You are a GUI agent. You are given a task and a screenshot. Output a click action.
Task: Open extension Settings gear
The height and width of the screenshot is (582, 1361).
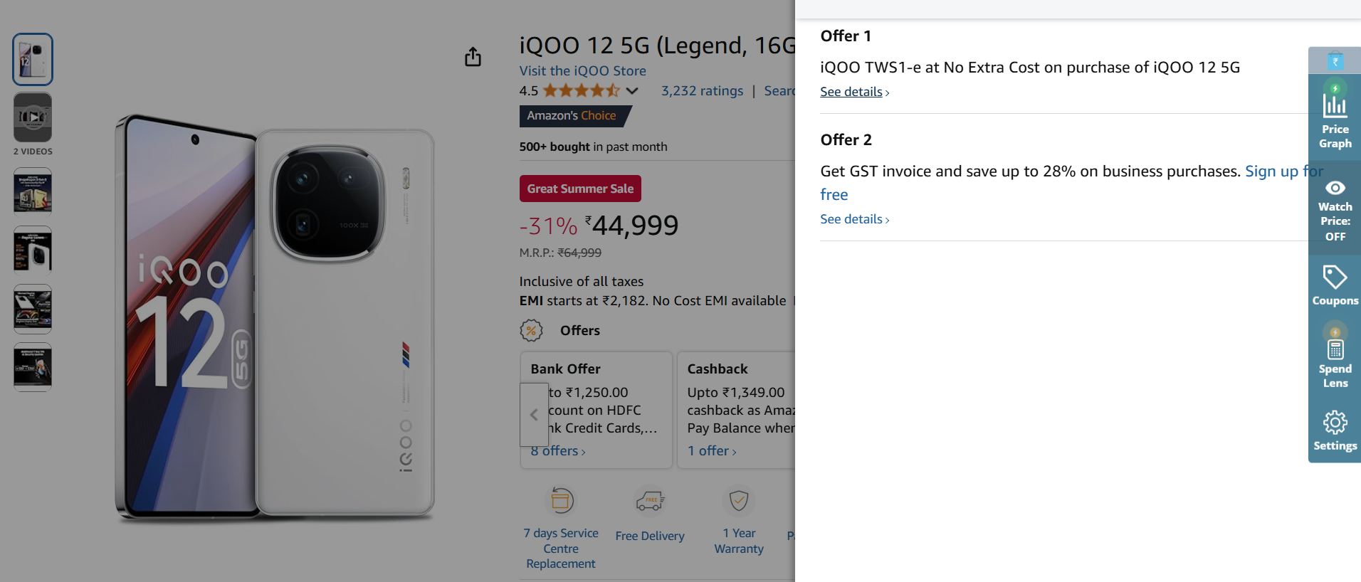point(1335,423)
